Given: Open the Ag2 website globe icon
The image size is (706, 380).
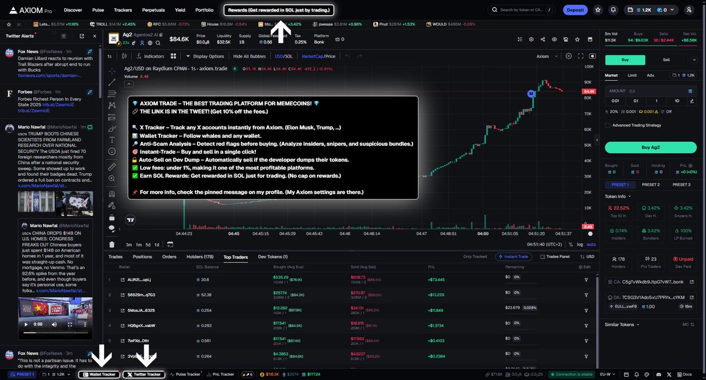Looking at the screenshot, I should (x=151, y=44).
